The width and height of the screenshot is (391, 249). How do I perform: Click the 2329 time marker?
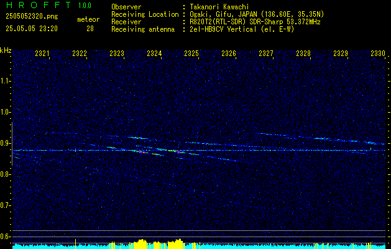[341, 54]
